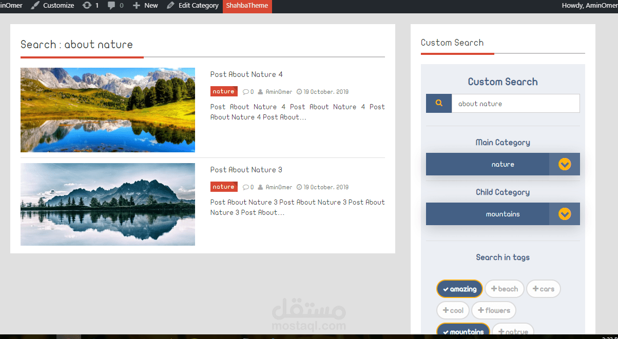Click AminOmer author link on Nature 4 post
The width and height of the screenshot is (618, 339).
[279, 92]
